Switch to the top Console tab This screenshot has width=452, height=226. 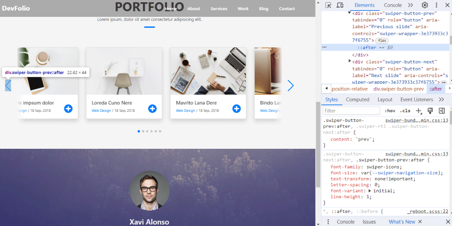point(393,5)
